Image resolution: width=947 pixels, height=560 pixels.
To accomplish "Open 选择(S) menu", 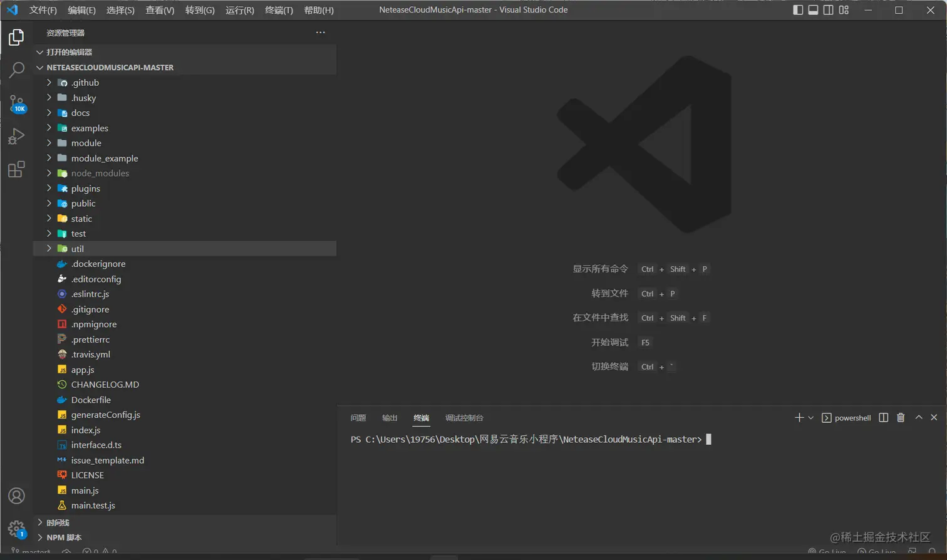I will (120, 10).
